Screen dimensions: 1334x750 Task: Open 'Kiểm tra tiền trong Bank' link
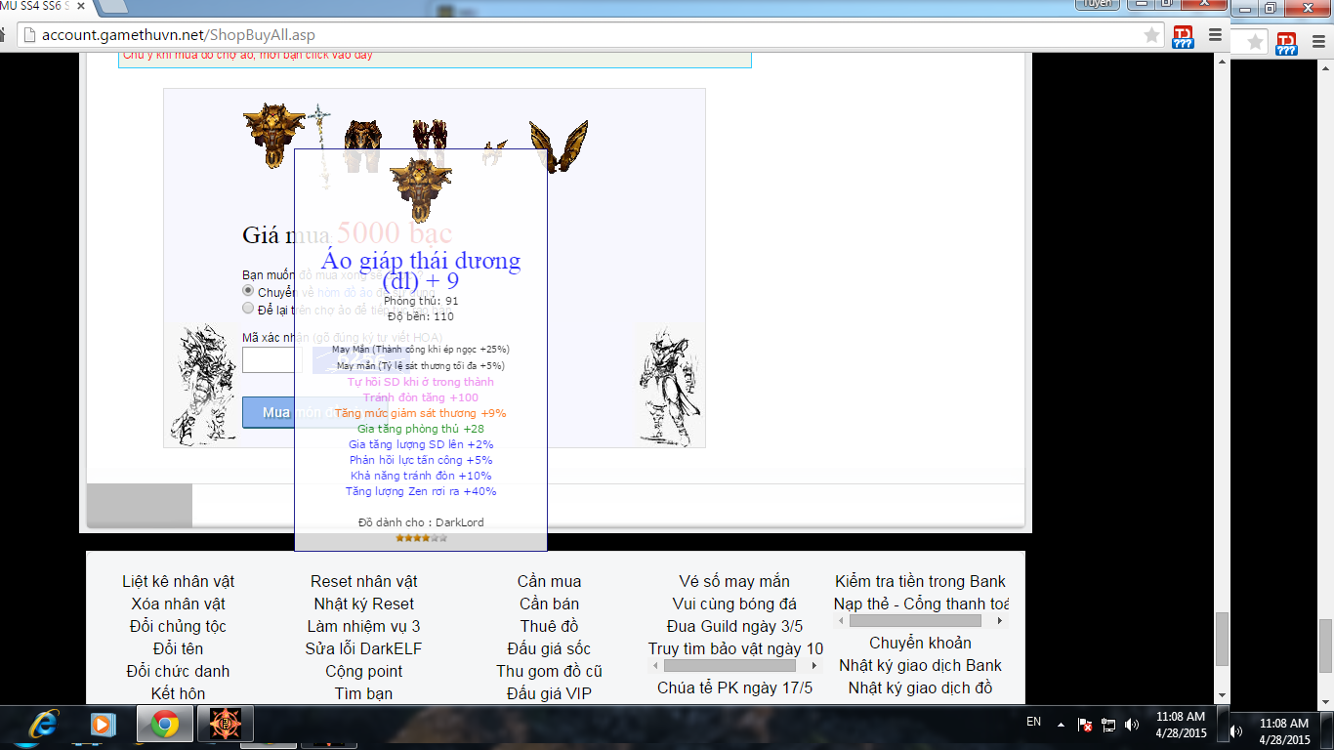[921, 581]
